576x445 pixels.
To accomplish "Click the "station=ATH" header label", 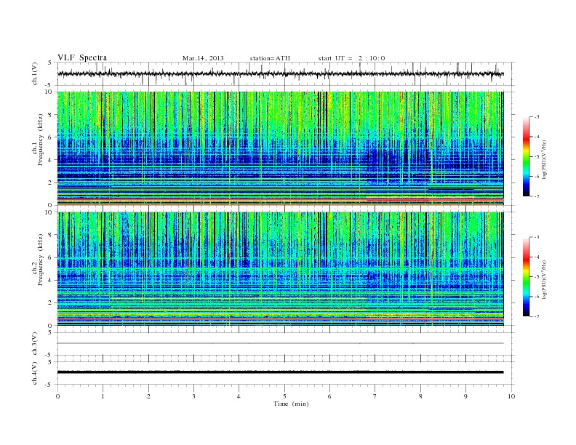I will [x=270, y=58].
